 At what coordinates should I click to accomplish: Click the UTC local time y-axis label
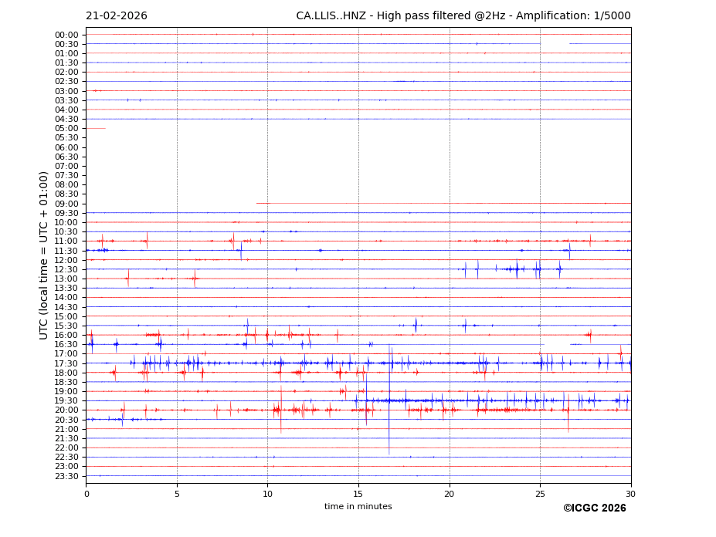(x=44, y=255)
